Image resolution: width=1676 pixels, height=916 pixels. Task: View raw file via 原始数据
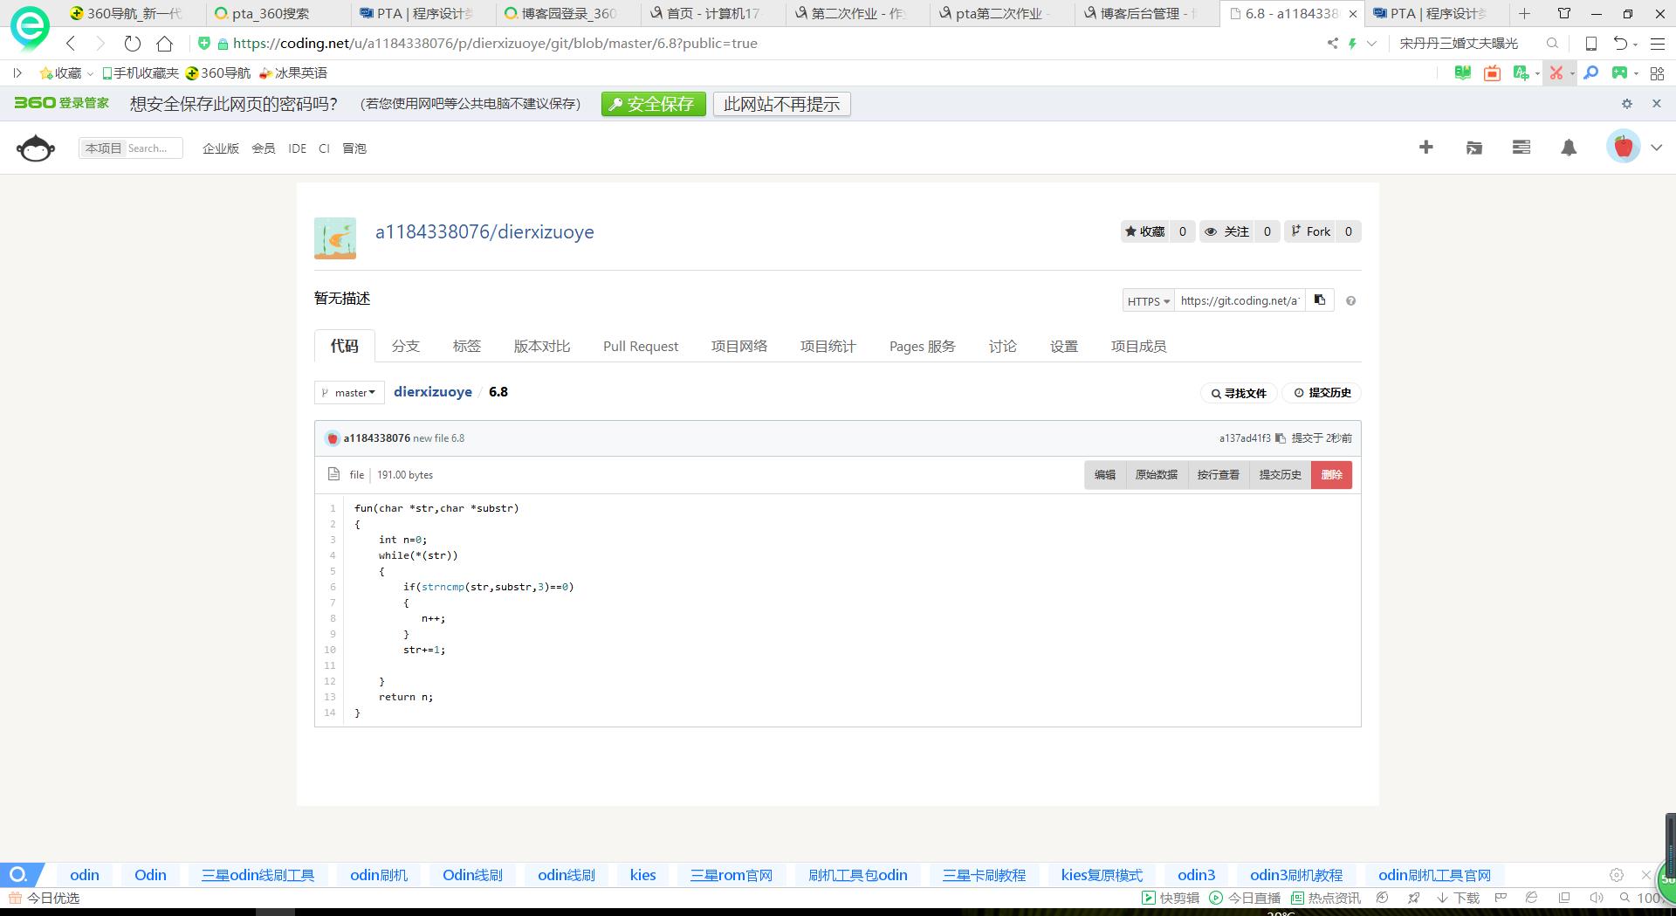coord(1157,475)
